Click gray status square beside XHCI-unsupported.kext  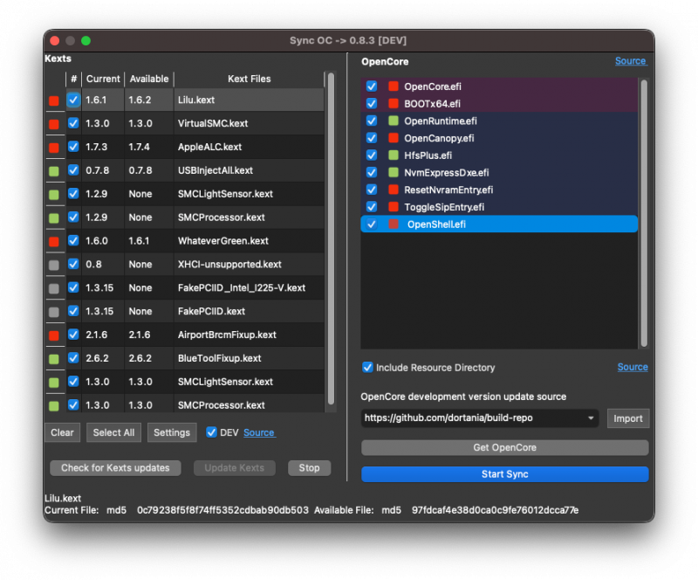coord(54,265)
